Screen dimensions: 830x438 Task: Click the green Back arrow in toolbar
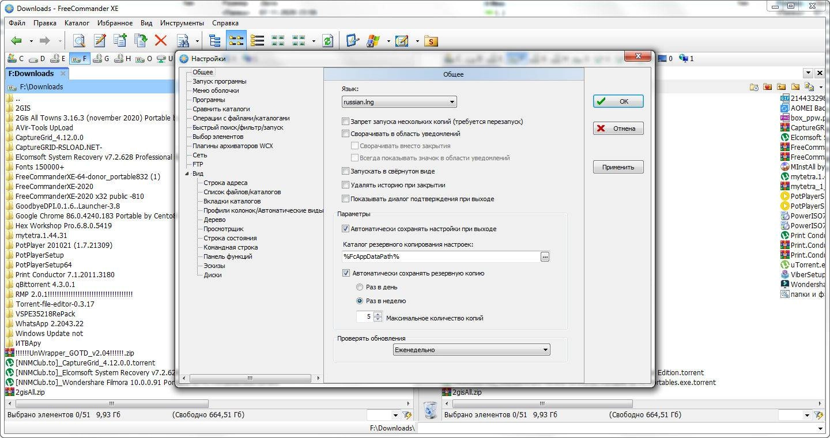pos(17,41)
